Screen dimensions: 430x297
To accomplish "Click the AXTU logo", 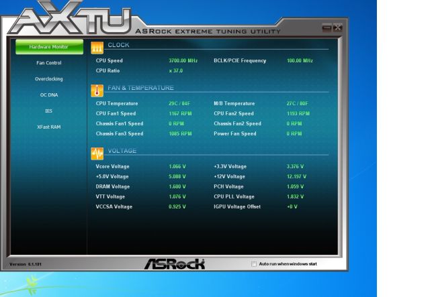I will [x=70, y=18].
